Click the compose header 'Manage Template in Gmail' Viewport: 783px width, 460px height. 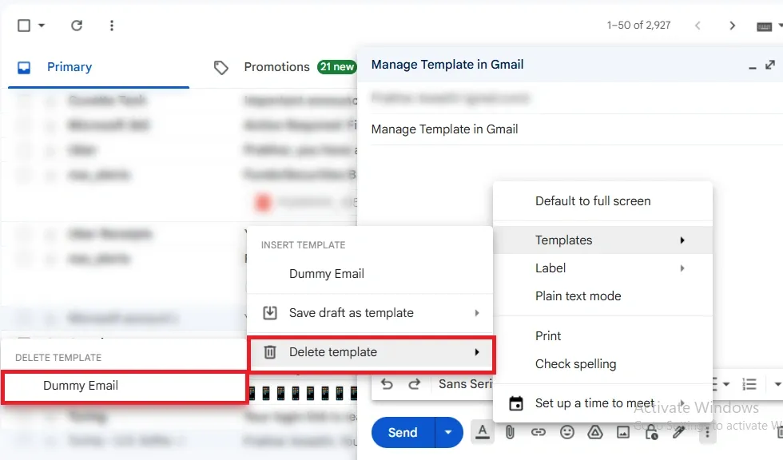click(x=447, y=65)
